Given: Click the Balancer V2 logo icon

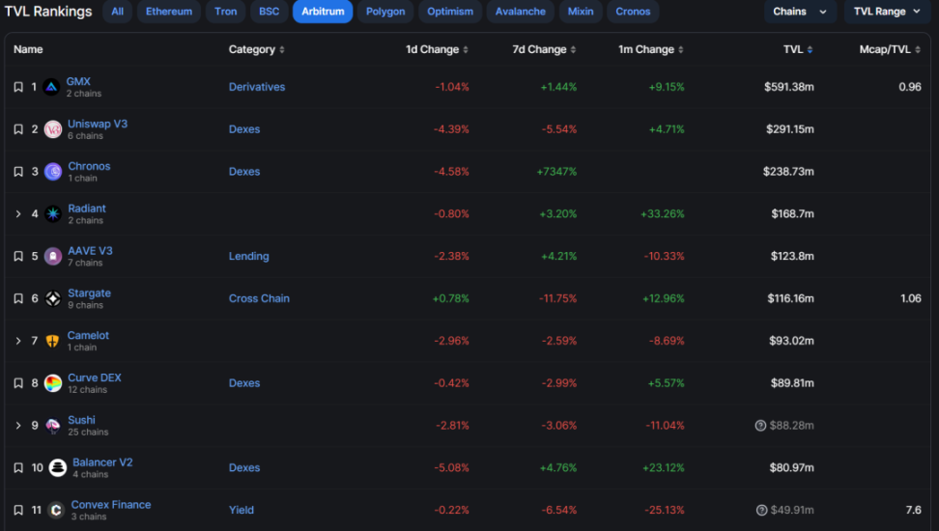Looking at the screenshot, I should 58,468.
